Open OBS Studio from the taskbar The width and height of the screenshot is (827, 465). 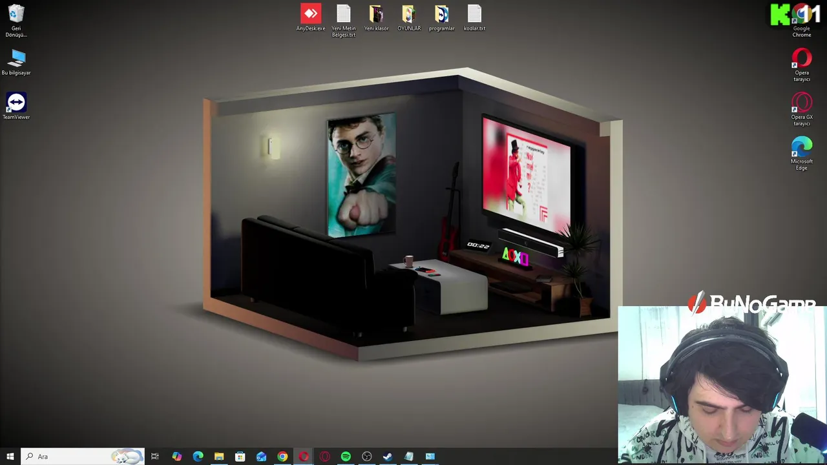(x=367, y=457)
